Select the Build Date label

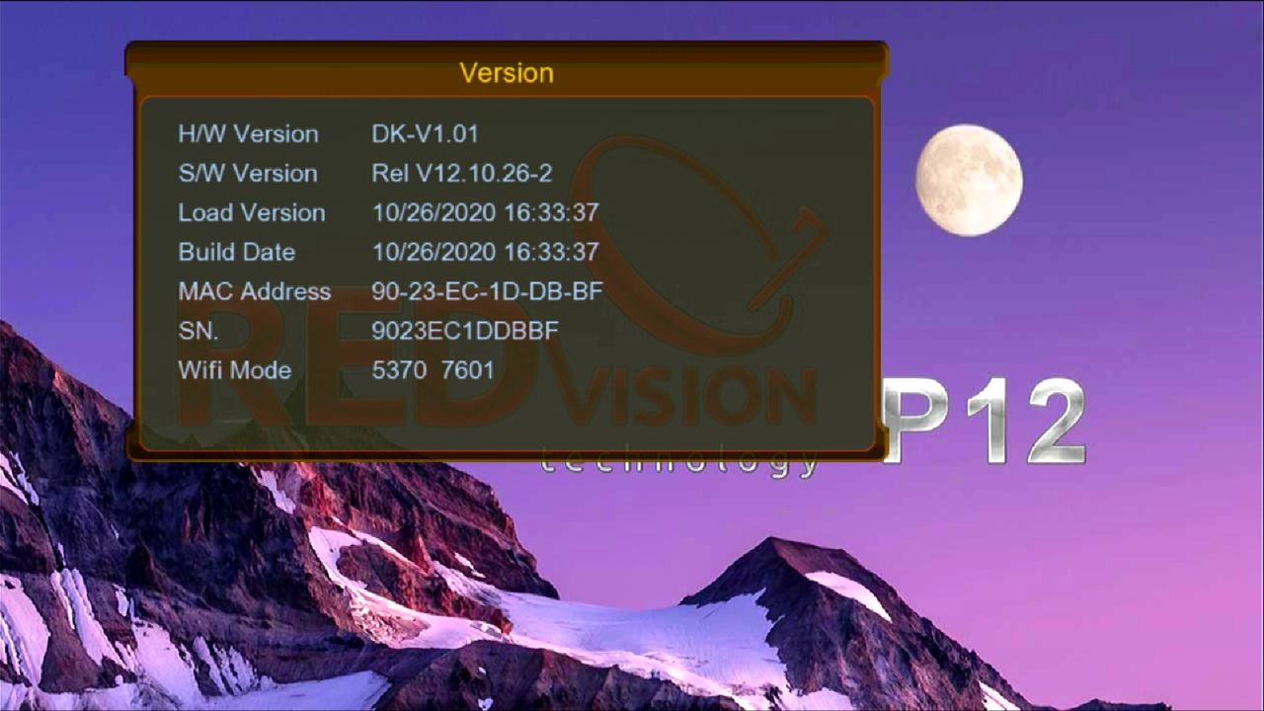pyautogui.click(x=236, y=253)
